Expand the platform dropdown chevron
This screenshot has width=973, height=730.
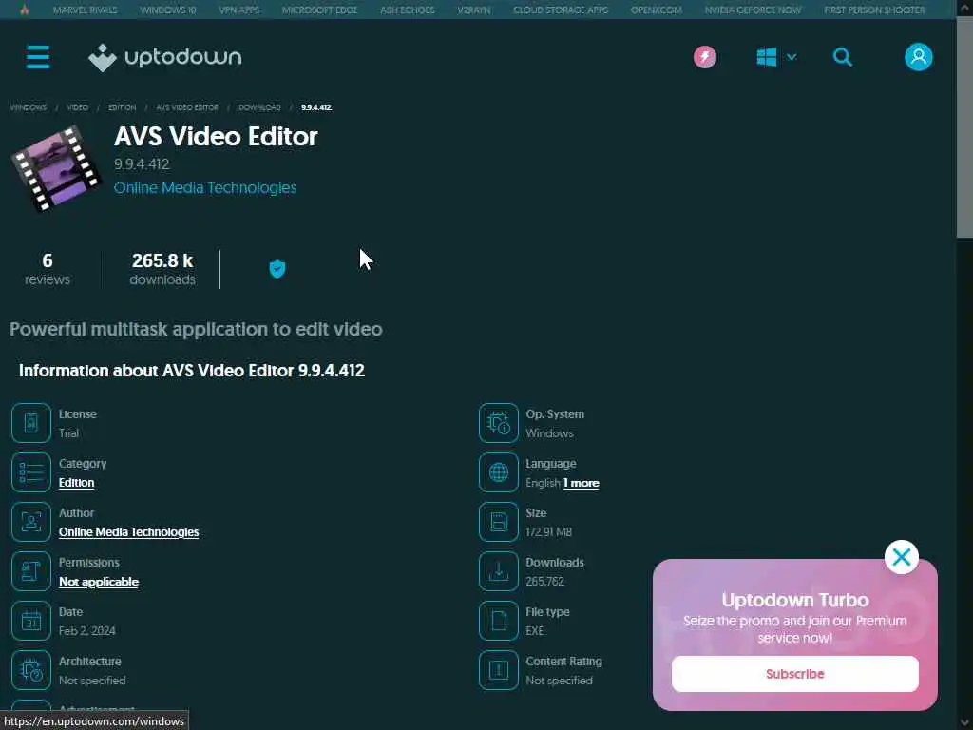click(792, 57)
